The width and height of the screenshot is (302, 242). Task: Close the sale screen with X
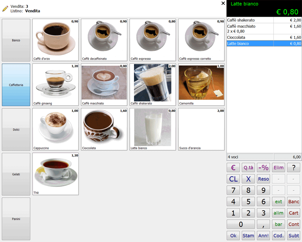pyautogui.click(x=223, y=3)
